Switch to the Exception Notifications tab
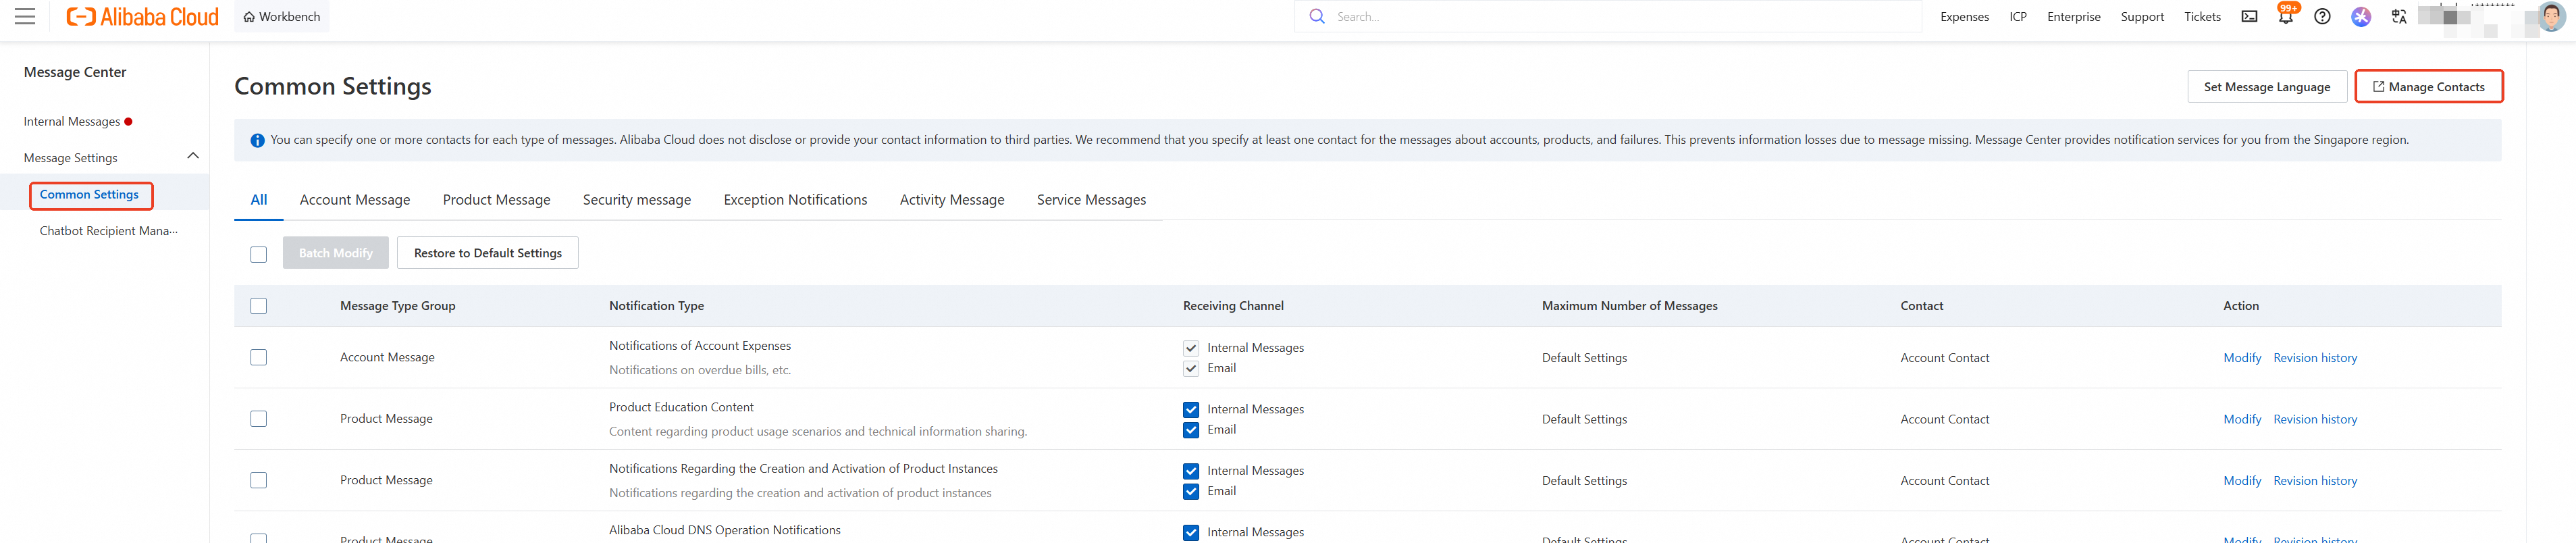2576x543 pixels. click(x=795, y=200)
